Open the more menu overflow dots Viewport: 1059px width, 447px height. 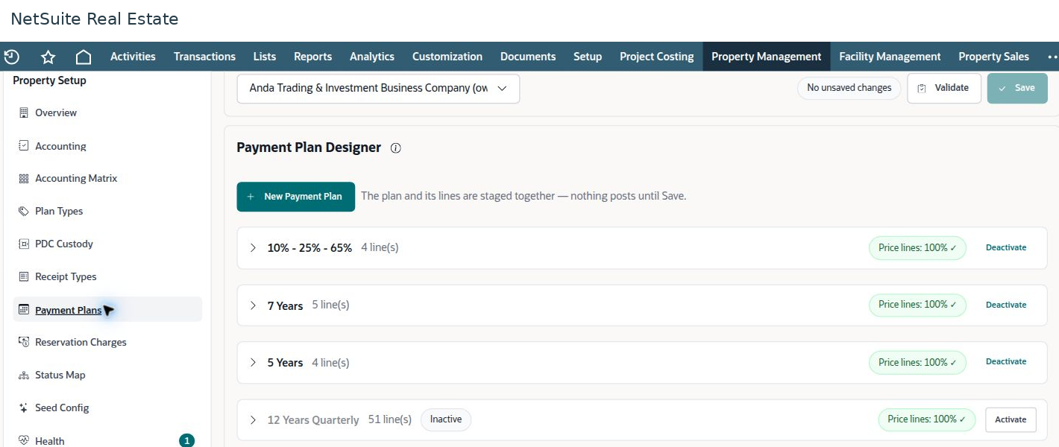(x=1052, y=57)
